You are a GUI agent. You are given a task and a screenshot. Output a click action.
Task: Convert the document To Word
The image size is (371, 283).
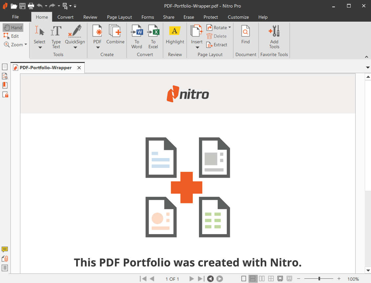click(x=137, y=37)
